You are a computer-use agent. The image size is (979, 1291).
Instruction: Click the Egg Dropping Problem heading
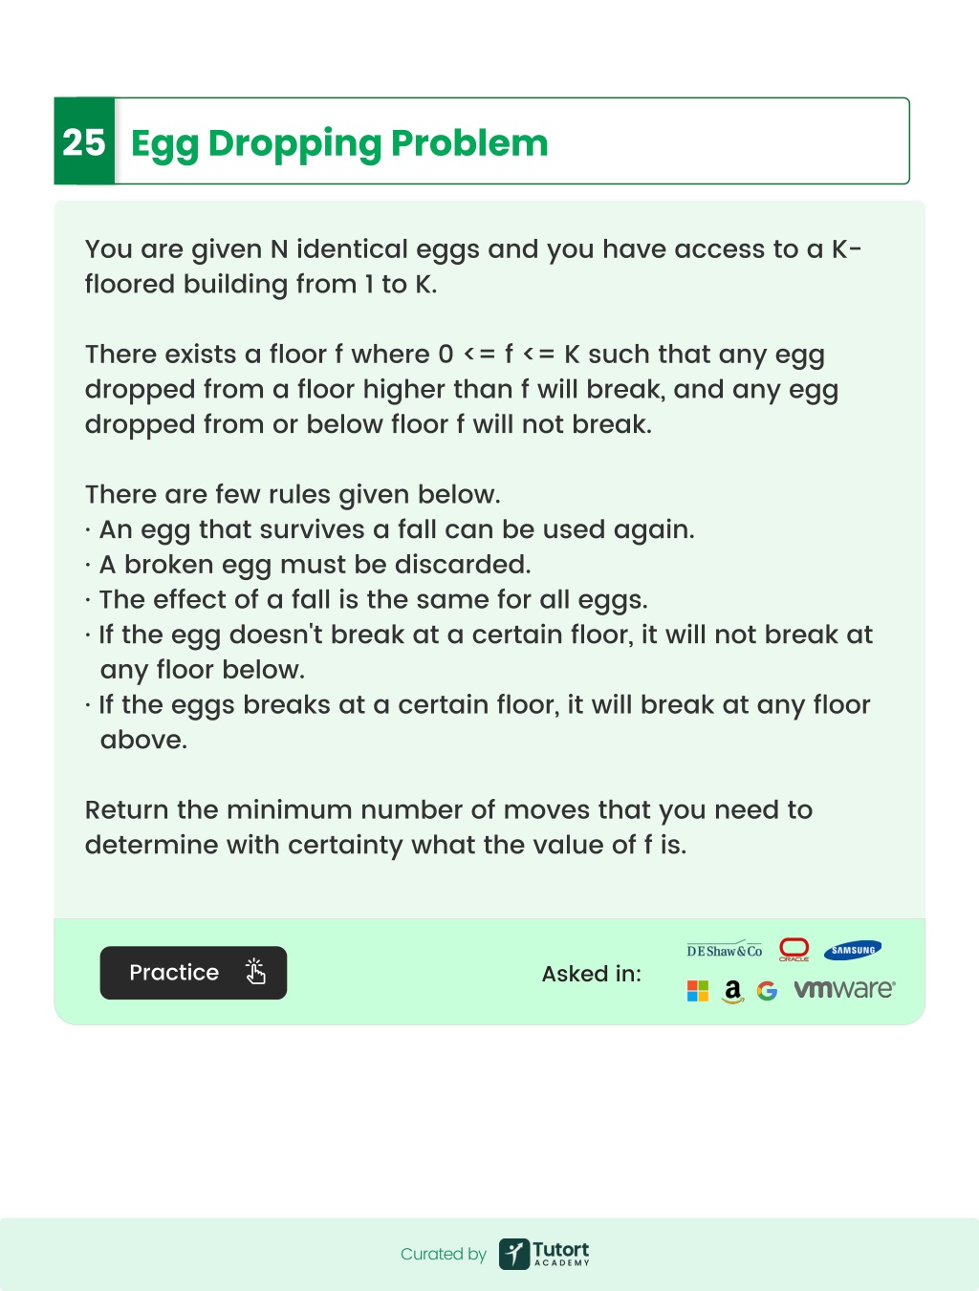[x=339, y=143]
